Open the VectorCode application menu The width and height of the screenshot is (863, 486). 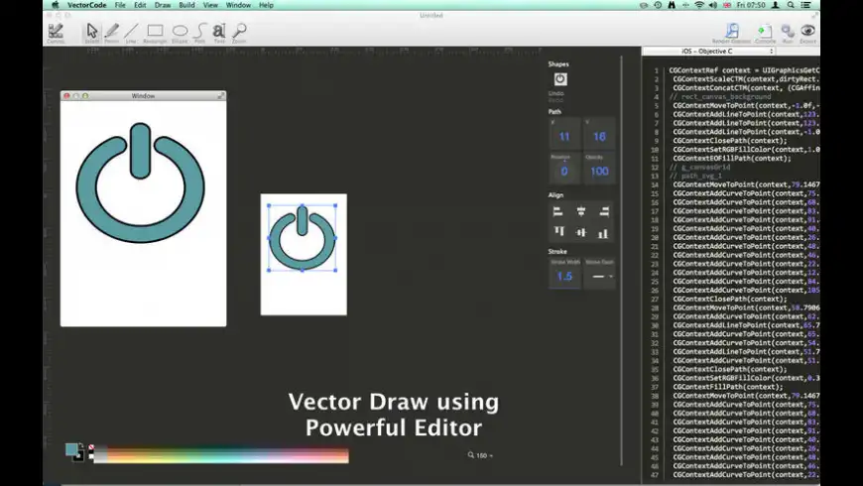pos(87,5)
